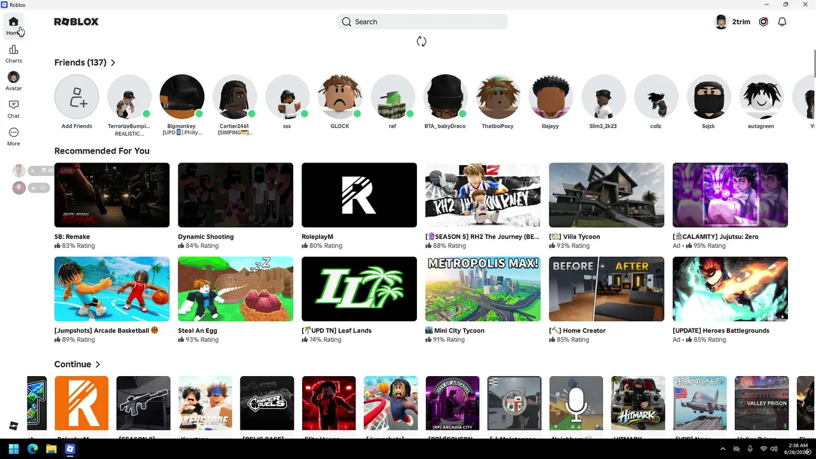Open TerrorizeBumpi friend avatar
The image size is (816, 459).
pos(129,97)
